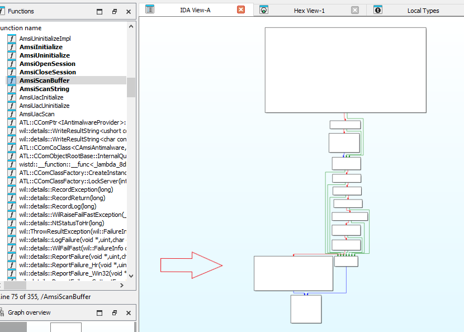
Task: Close the IDA View-A tab
Action: pos(241,10)
